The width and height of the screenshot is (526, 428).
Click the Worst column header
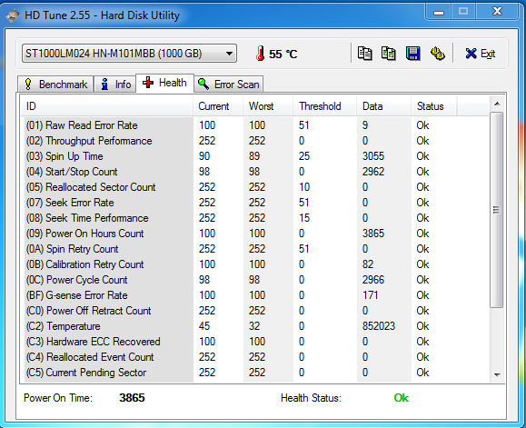pyautogui.click(x=268, y=106)
